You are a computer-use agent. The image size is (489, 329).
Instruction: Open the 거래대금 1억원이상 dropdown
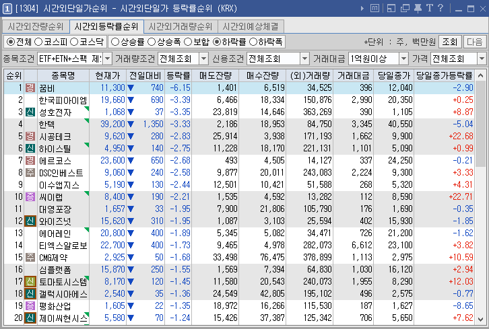click(404, 59)
